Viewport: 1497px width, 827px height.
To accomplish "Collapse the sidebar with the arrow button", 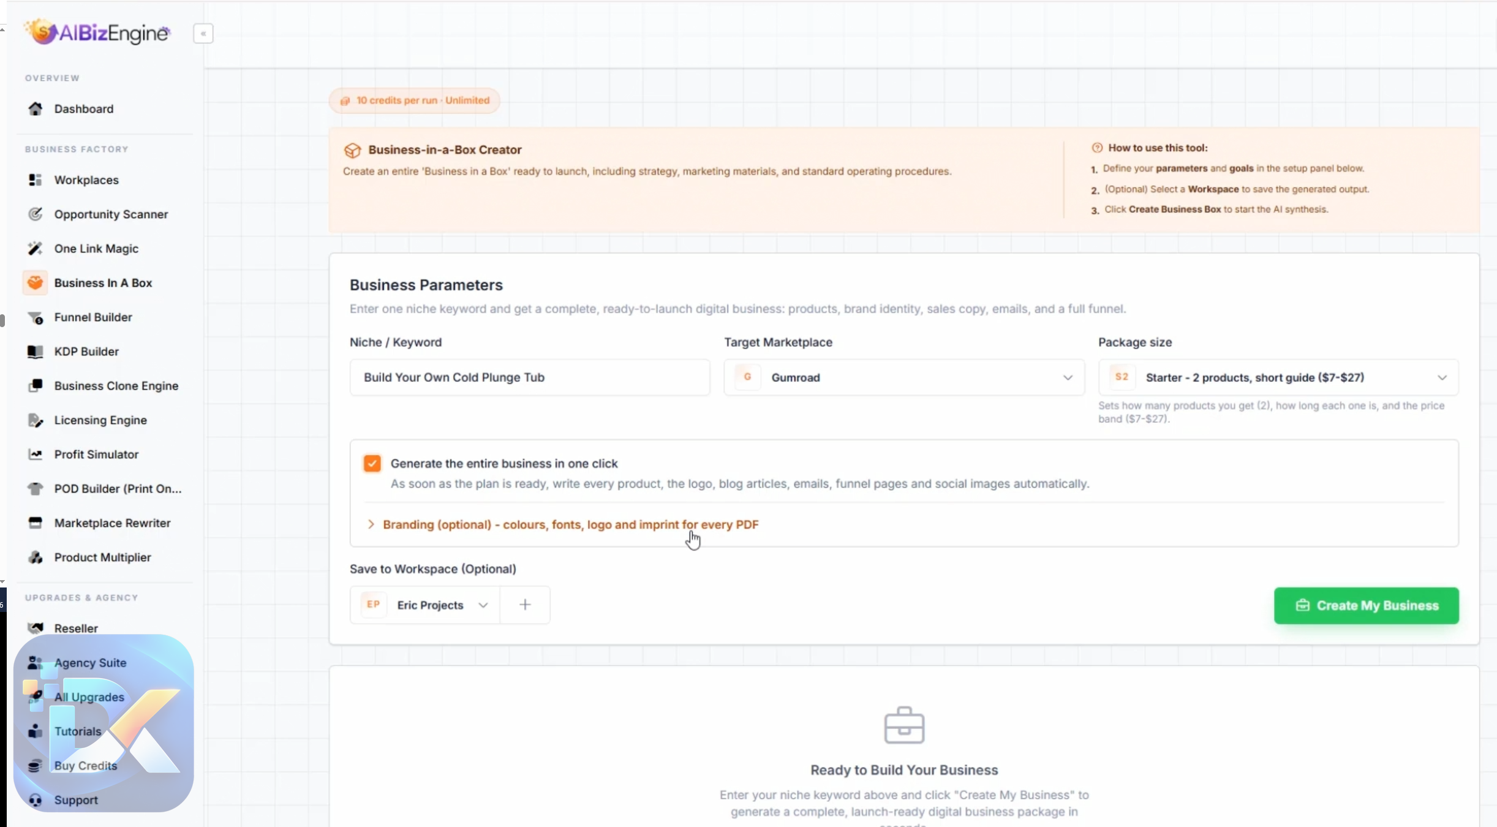I will pos(203,34).
